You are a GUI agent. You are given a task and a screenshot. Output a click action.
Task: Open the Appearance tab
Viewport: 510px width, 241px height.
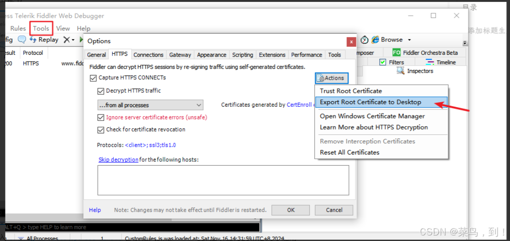pyautogui.click(x=212, y=55)
